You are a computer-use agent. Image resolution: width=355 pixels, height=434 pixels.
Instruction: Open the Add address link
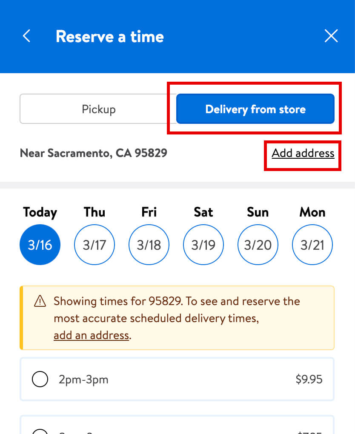coord(303,153)
